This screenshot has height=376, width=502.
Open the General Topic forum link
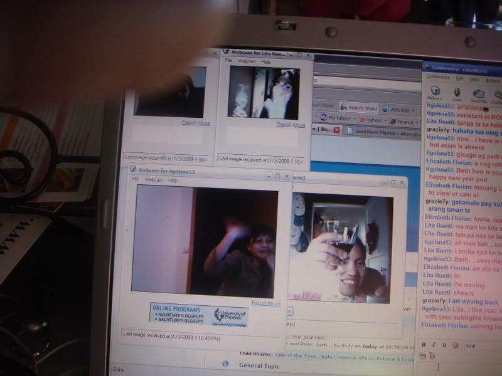pos(259,366)
